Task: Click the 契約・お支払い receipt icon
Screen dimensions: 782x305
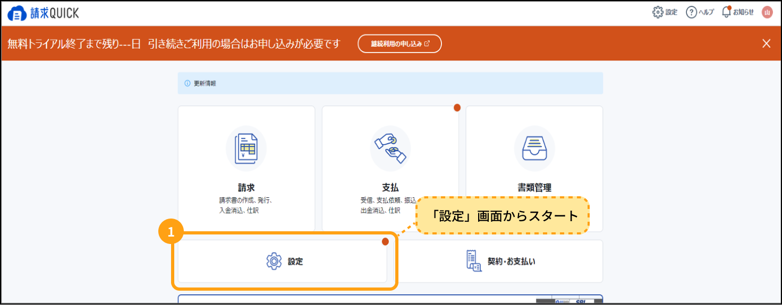Action: 474,262
